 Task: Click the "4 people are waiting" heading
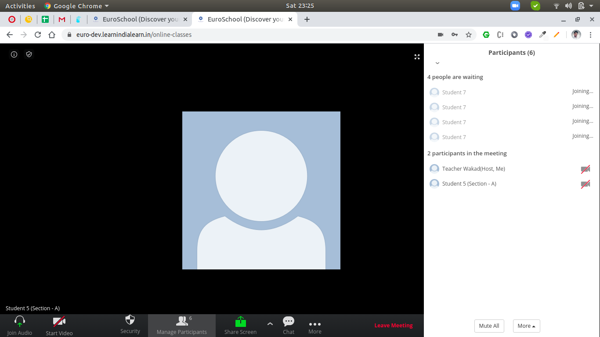pyautogui.click(x=455, y=77)
